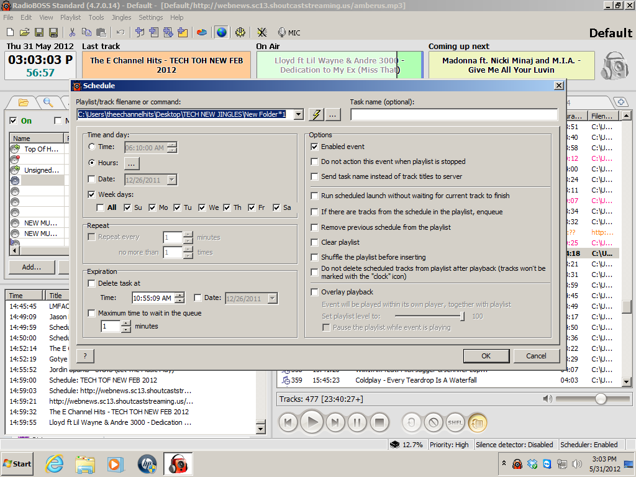This screenshot has width=636, height=477.
Task: Click the add playlist tab plus icon
Action: (620, 102)
